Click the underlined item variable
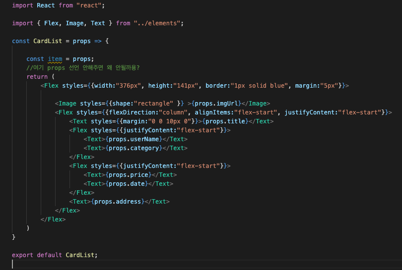This screenshot has height=270, width=402. [x=55, y=59]
